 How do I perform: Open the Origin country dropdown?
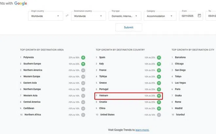pos(46,15)
